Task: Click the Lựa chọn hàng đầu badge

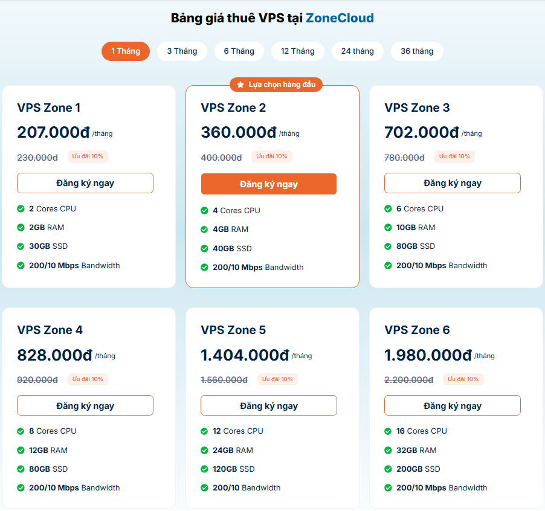Action: click(x=276, y=85)
